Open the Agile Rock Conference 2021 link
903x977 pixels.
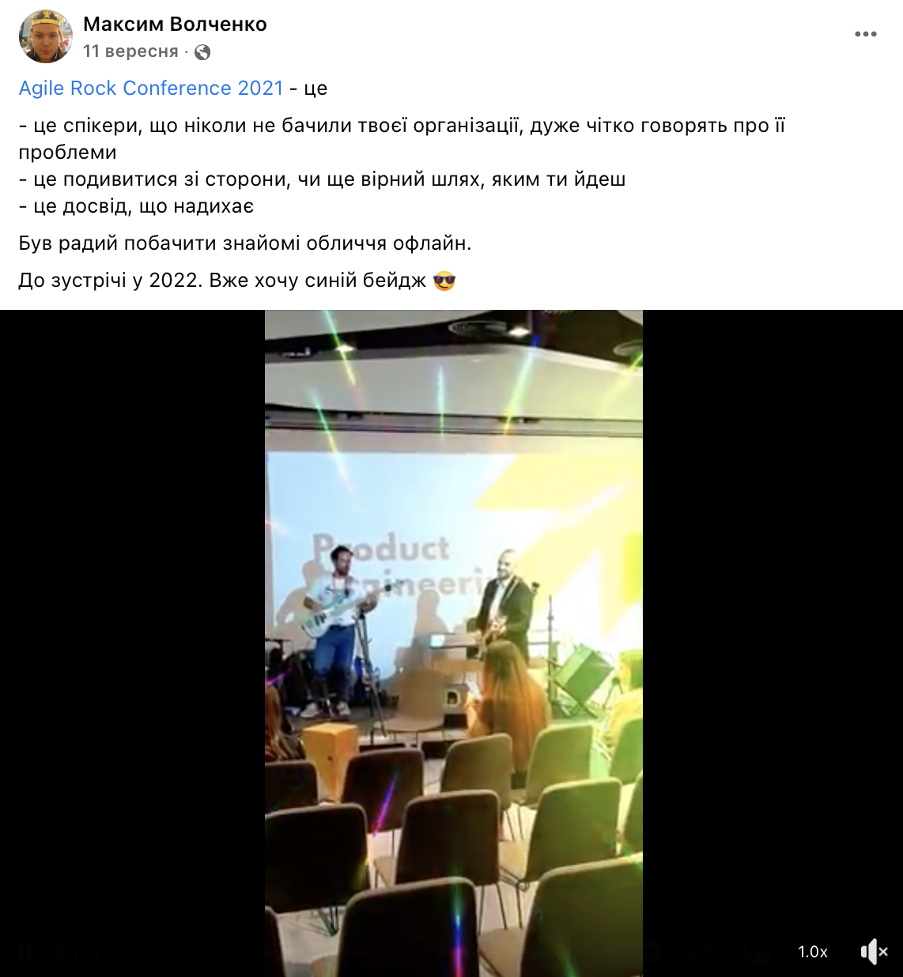tap(151, 88)
